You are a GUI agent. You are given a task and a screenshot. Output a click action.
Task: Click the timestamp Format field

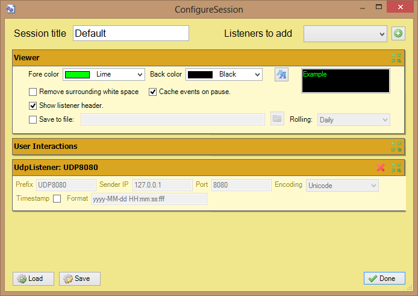tap(149, 199)
